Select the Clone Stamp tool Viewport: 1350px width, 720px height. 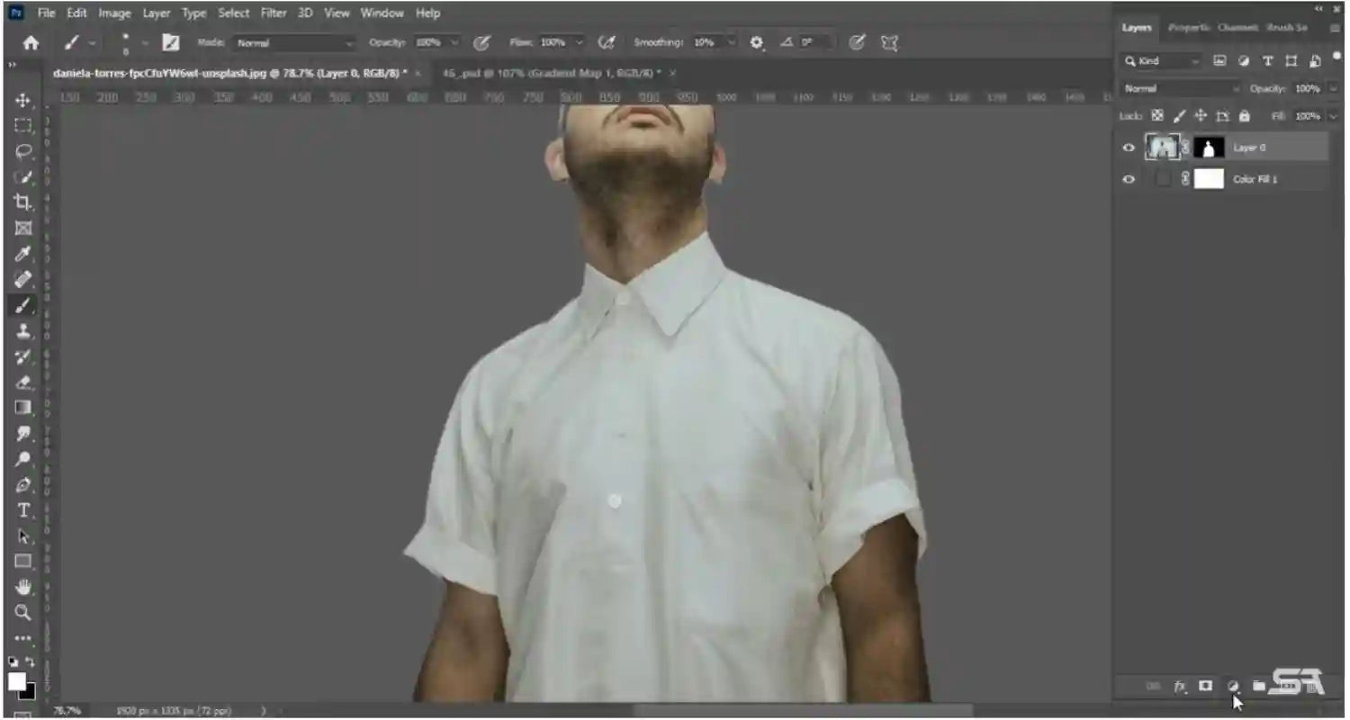[23, 331]
